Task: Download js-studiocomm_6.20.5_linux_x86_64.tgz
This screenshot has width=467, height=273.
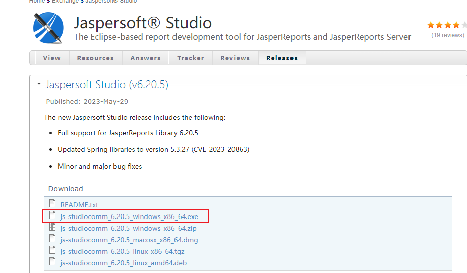Action: [122, 251]
